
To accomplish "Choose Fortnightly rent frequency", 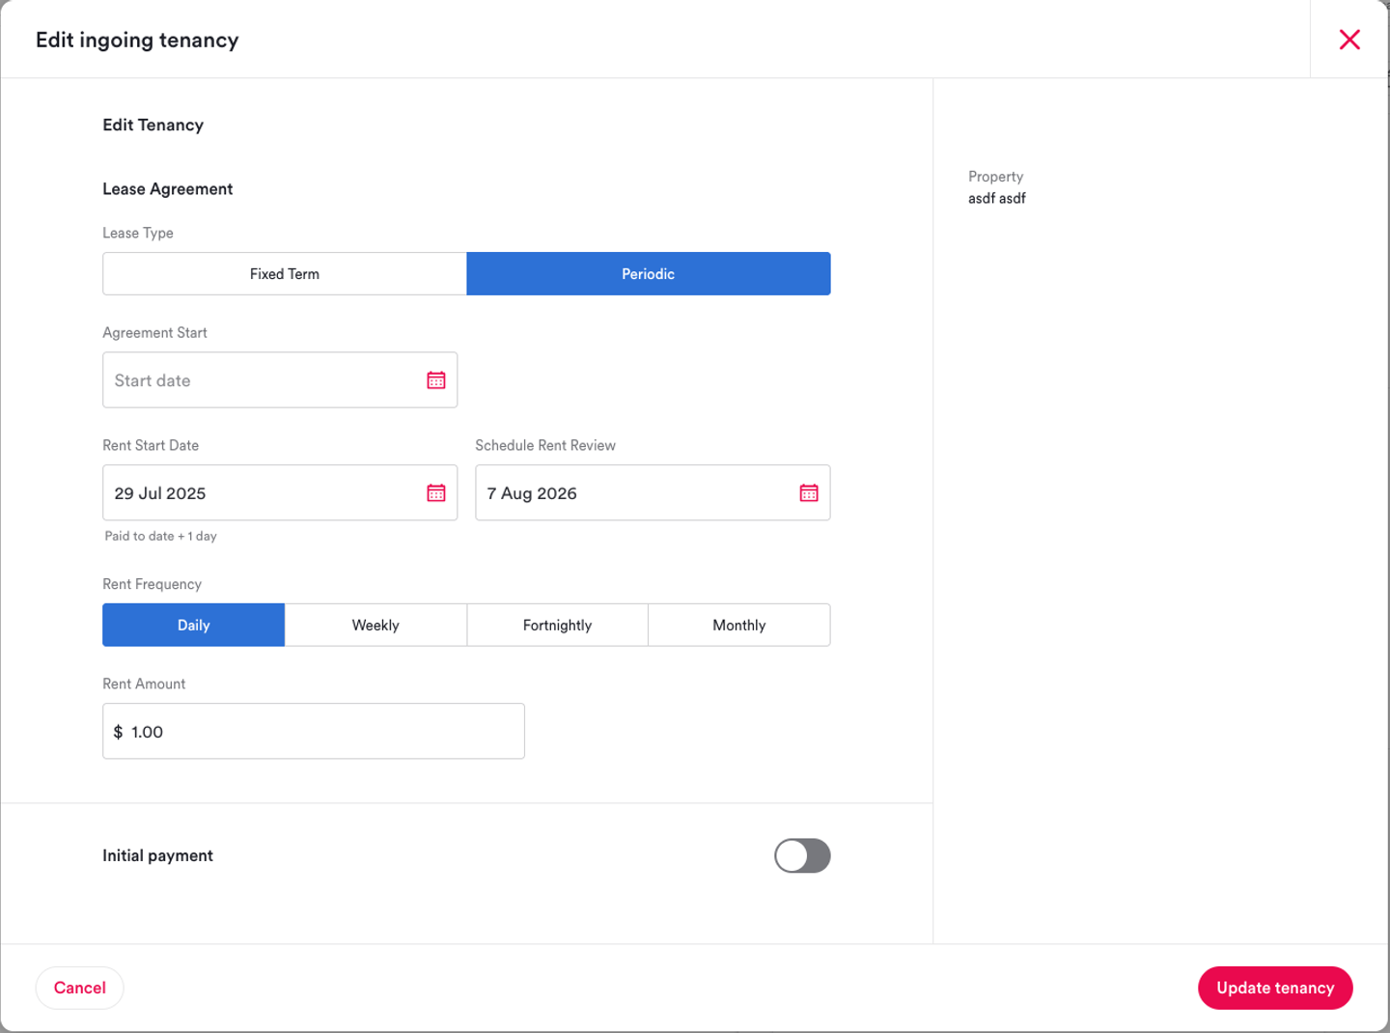I will [558, 626].
